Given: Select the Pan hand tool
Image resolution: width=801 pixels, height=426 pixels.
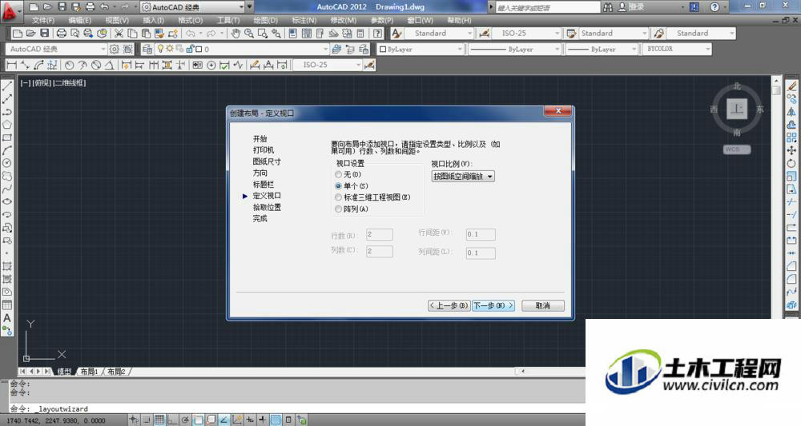Looking at the screenshot, I should pyautogui.click(x=235, y=34).
